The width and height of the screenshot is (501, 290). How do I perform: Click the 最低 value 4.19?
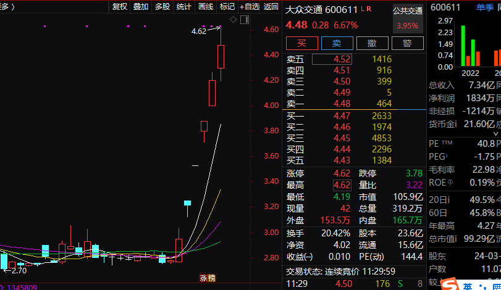coord(342,197)
